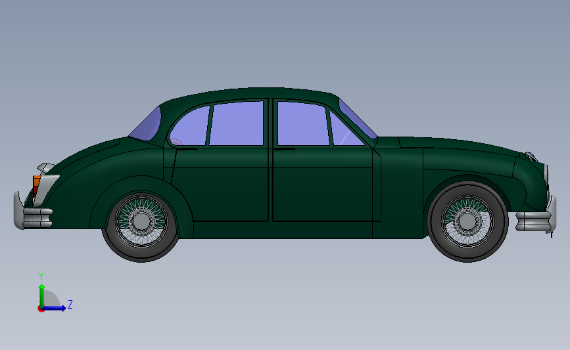This screenshot has width=570, height=350.
Task: Click the red X axis dot on triad
Action: 41,309
